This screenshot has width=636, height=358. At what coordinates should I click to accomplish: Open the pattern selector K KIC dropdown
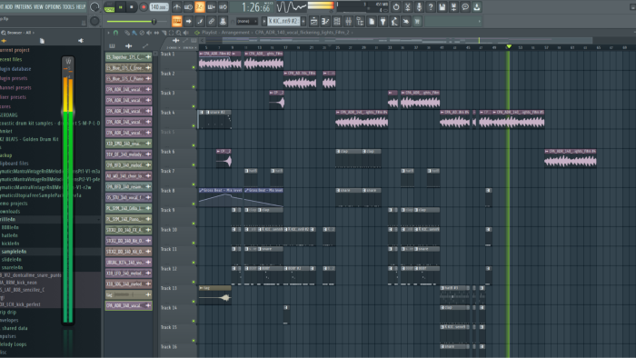point(283,21)
